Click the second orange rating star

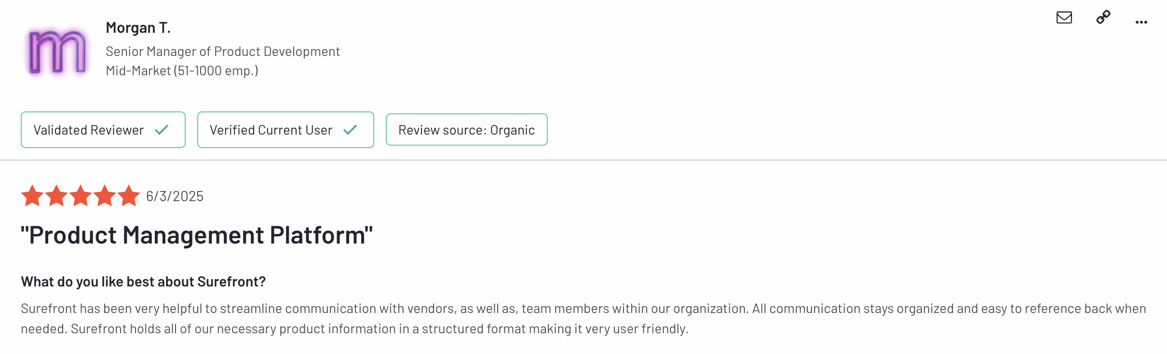(x=56, y=196)
